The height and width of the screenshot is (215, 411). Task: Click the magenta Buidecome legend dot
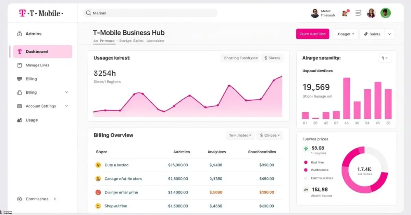click(306, 170)
